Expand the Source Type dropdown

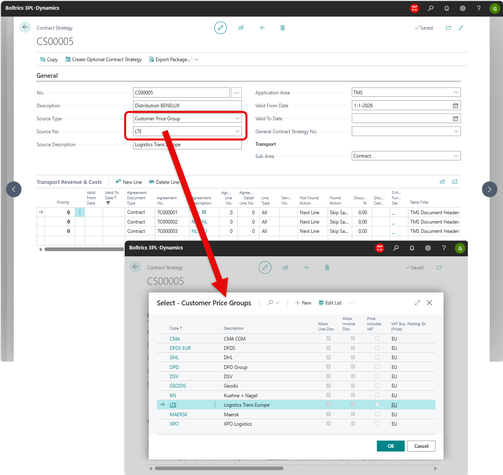click(237, 119)
